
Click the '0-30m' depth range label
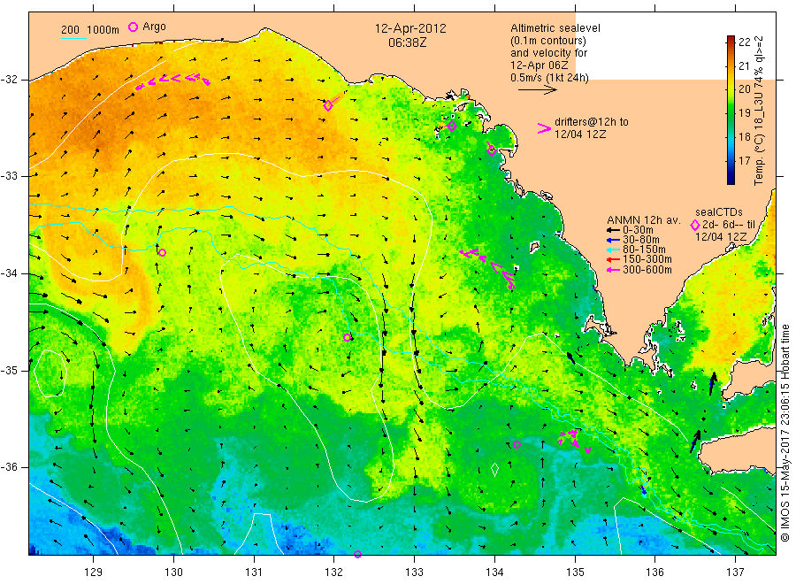tap(638, 230)
